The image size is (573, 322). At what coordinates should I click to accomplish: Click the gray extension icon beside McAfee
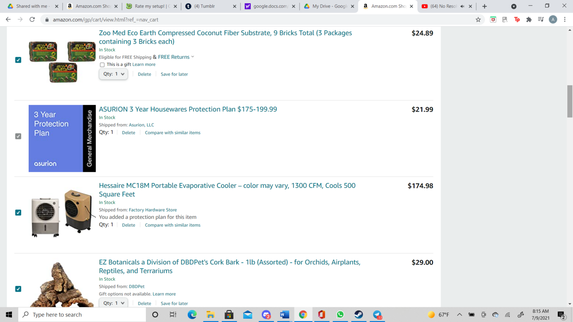(x=505, y=19)
